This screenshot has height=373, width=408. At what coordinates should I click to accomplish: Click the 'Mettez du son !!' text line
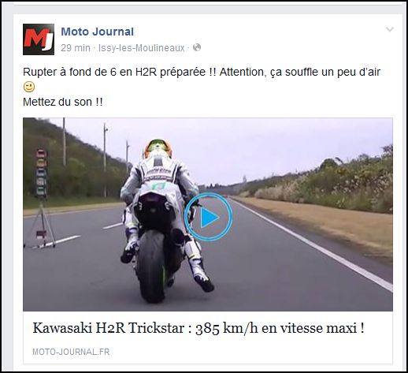[x=63, y=102]
